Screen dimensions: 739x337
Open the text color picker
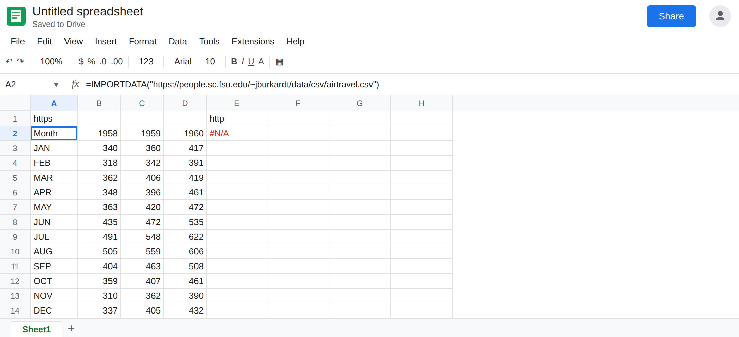pyautogui.click(x=261, y=61)
